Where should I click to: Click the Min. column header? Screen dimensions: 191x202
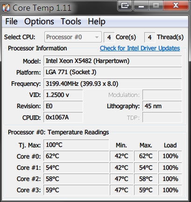(x=121, y=145)
